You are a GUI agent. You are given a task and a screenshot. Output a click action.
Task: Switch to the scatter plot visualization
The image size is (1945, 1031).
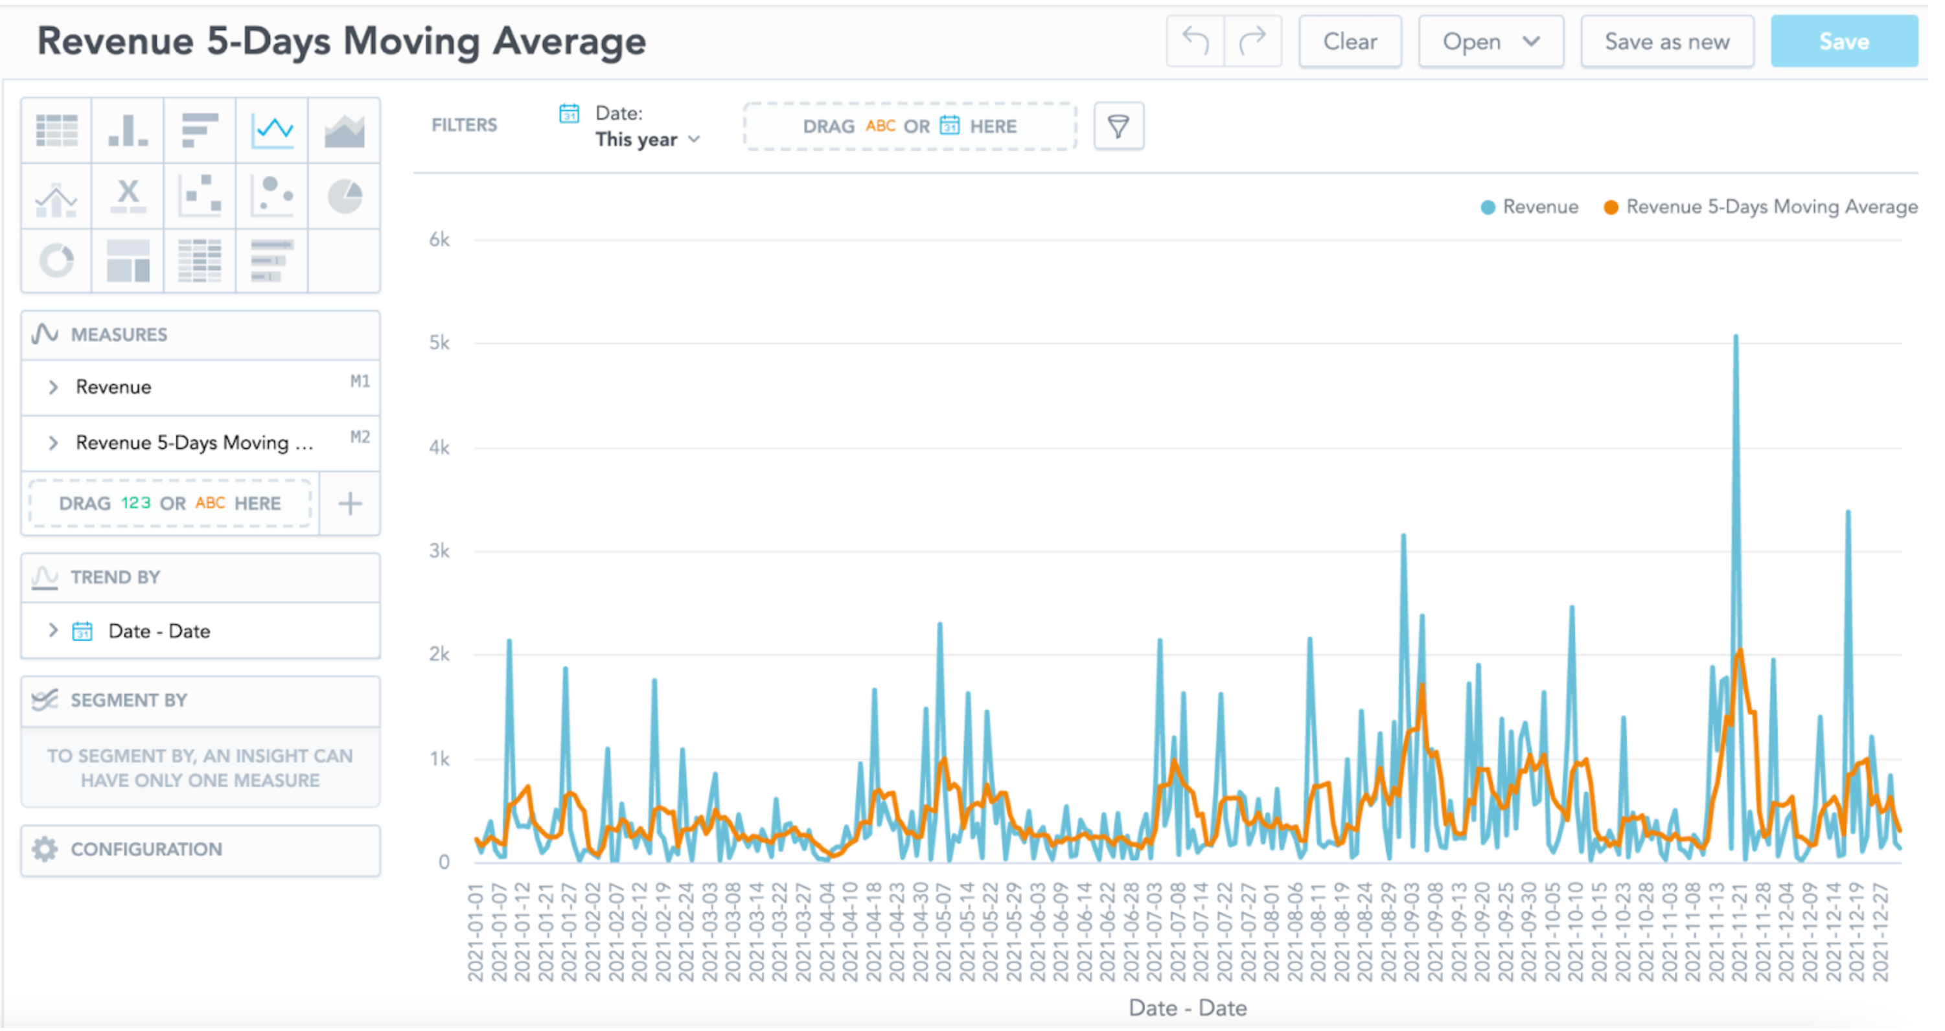(x=200, y=196)
